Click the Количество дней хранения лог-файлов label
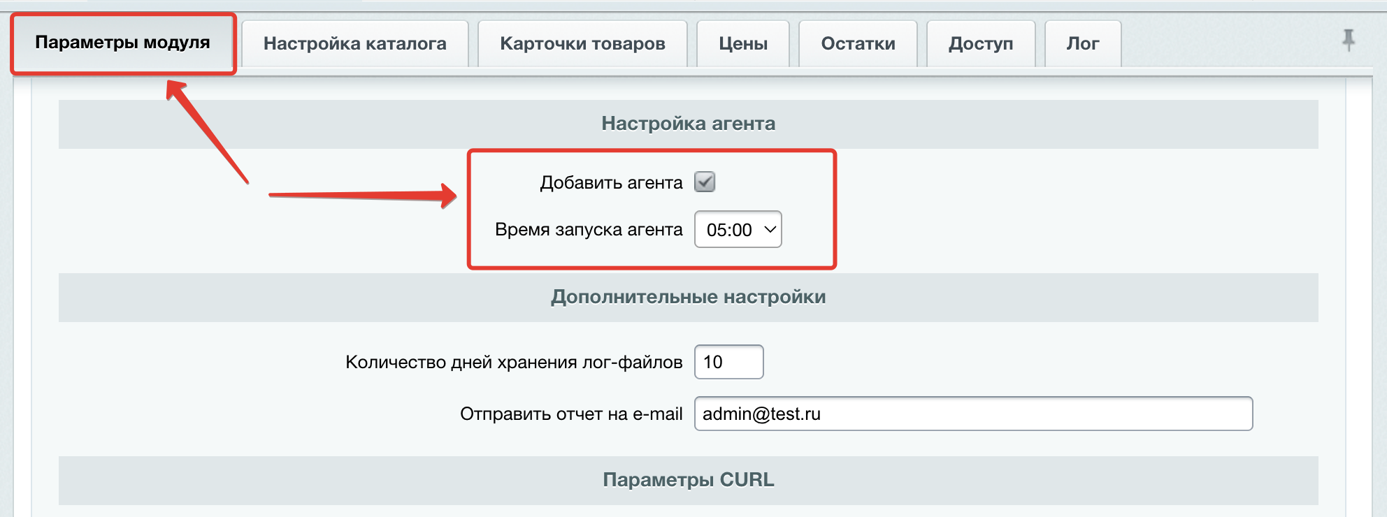The height and width of the screenshot is (517, 1387). tap(513, 362)
